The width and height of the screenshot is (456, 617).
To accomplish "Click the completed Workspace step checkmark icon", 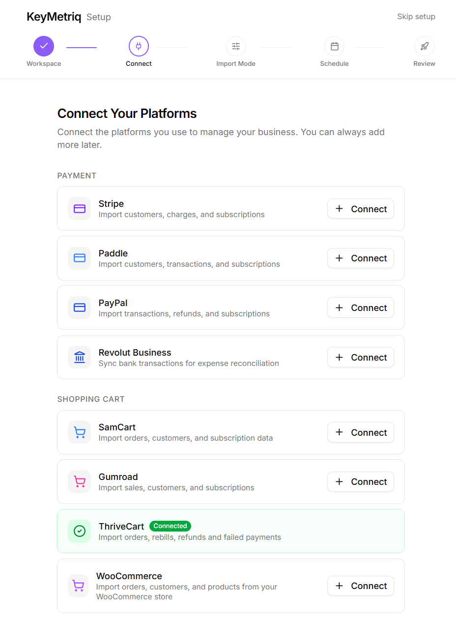I will point(44,46).
